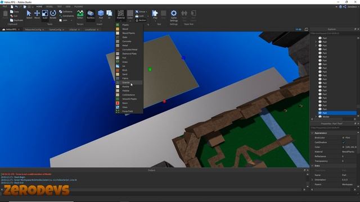Choose Smooth Plastic from the material list
Screen dimensions: 360x202
click(129, 99)
